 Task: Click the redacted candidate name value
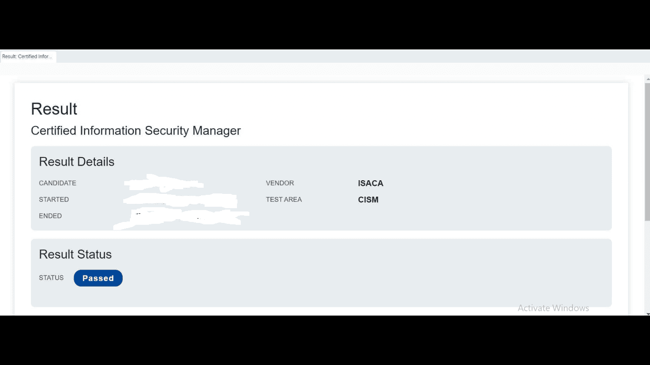coord(163,183)
